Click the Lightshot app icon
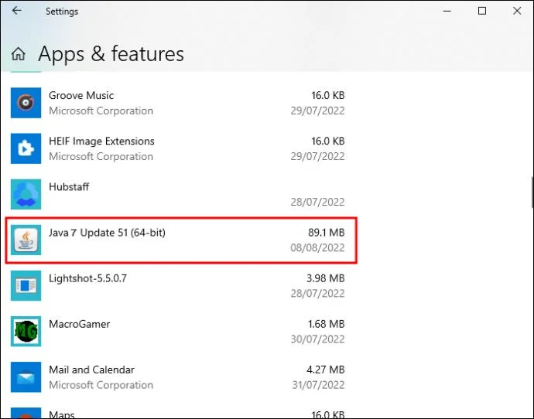This screenshot has width=534, height=419. (x=26, y=286)
